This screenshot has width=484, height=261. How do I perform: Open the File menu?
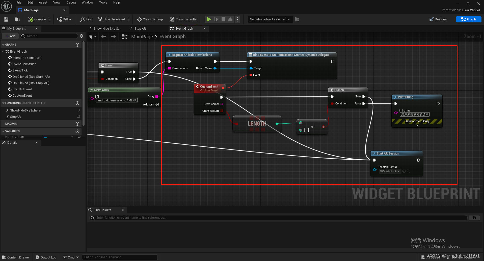(x=19, y=3)
